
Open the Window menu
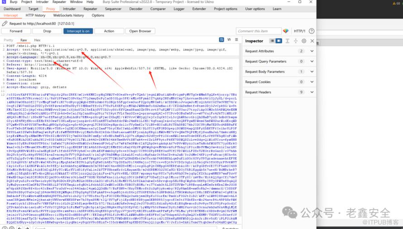[x=77, y=2]
